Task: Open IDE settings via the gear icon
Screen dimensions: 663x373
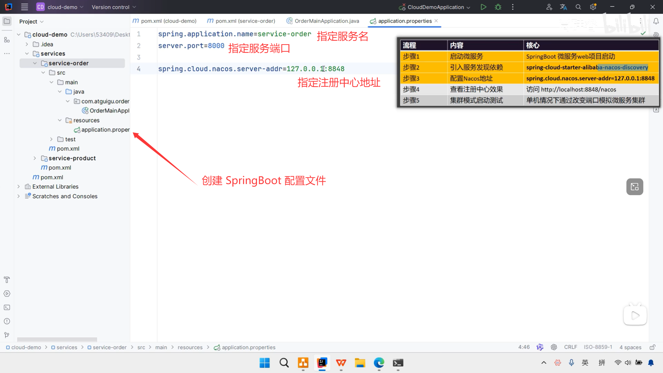Action: coord(593,7)
